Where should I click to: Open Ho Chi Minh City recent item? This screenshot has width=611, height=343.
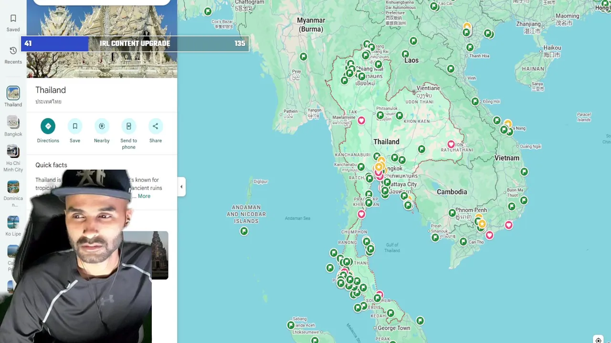pyautogui.click(x=13, y=159)
